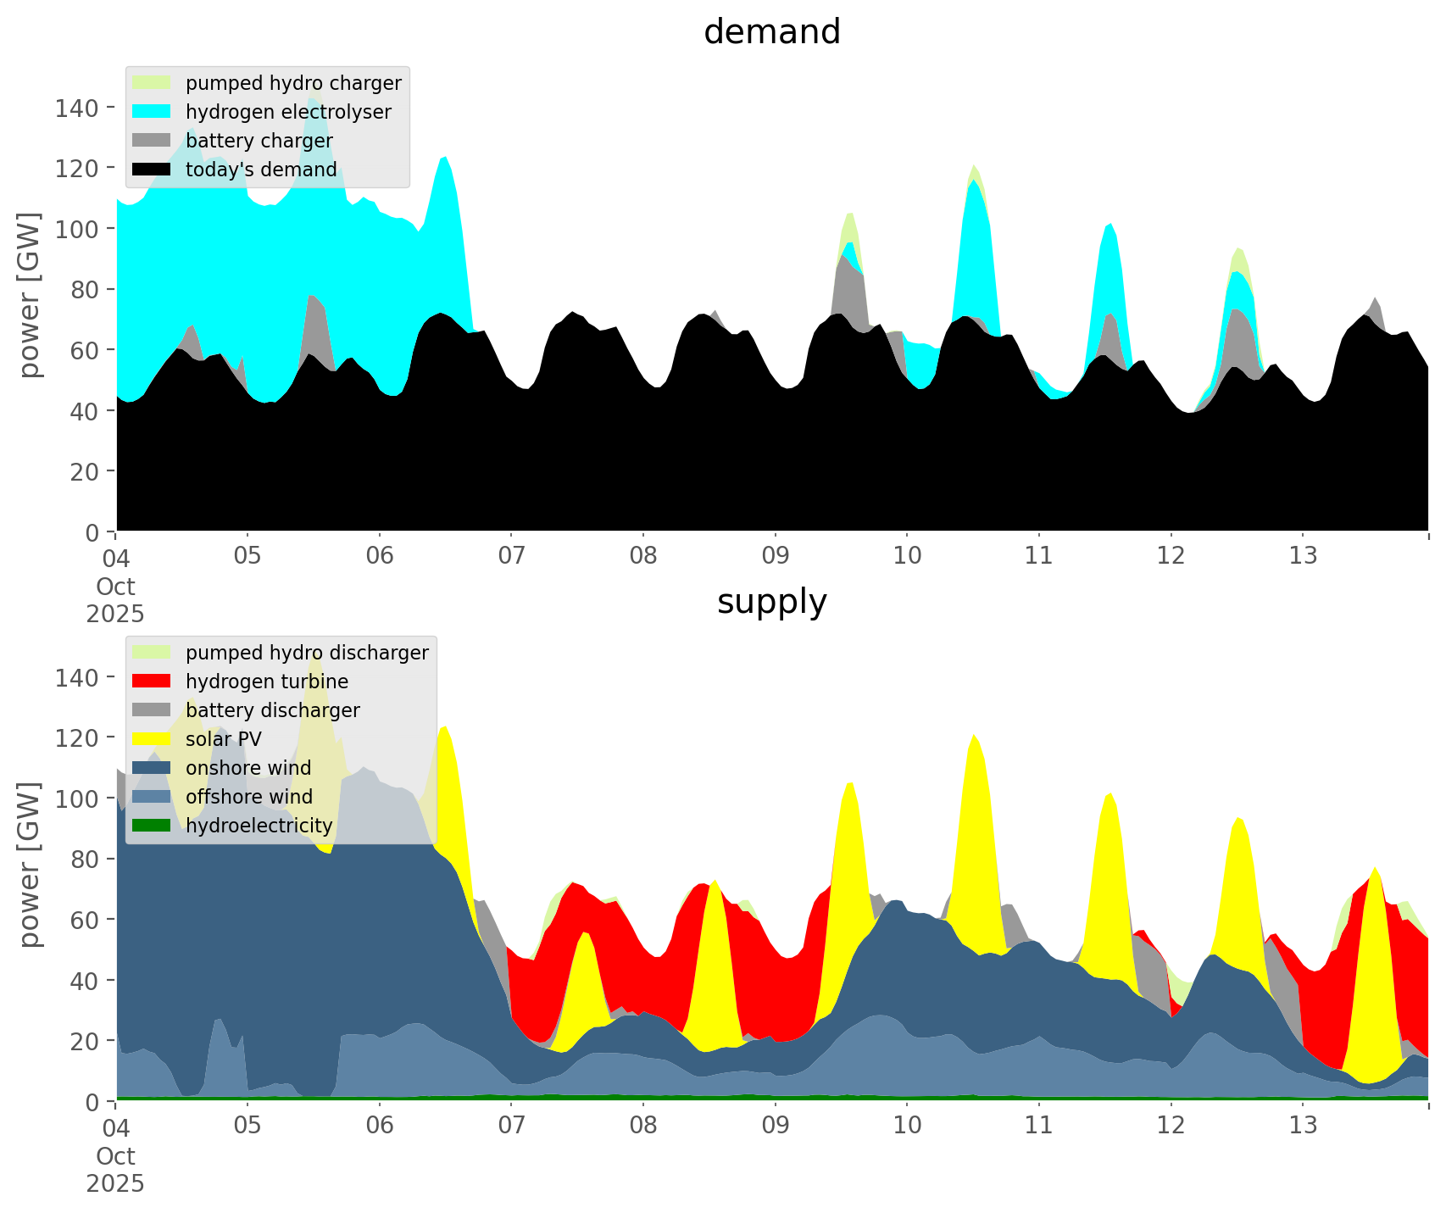Click the pumped hydro discharger legend label

point(307,653)
